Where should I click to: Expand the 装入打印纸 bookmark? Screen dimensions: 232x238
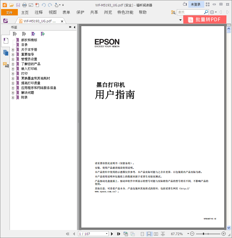click(13, 69)
